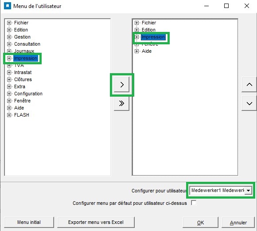This screenshot has height=231, width=257.
Task: Expand the Aide node in left tree
Action: (9, 108)
